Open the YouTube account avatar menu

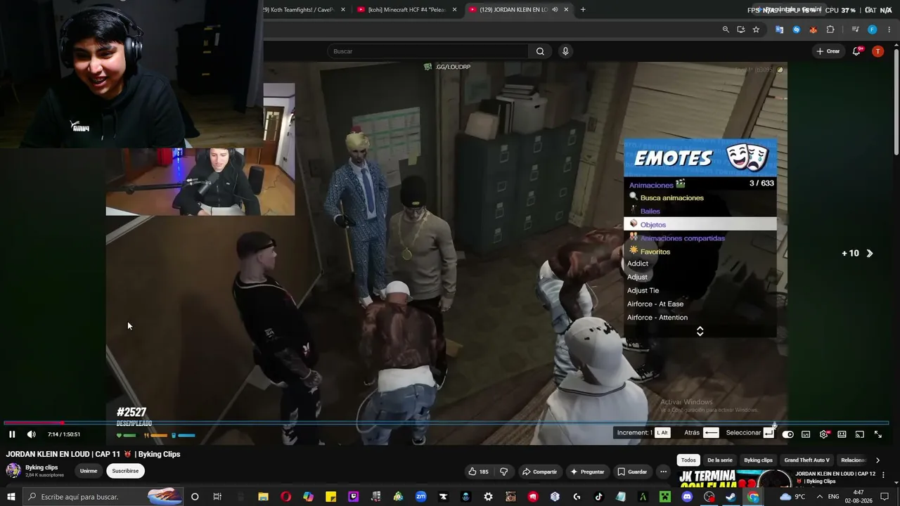(x=877, y=51)
